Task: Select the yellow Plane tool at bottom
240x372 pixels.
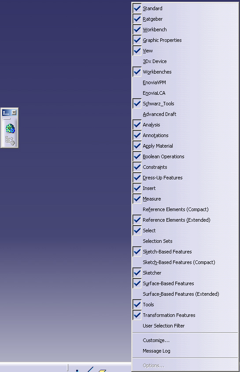Action: 102,370
